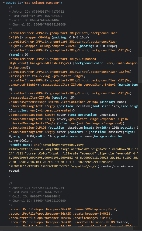Viewport: 142px width, 231px height.
Task: Click the horizontal scrollbar at the bottom
Action: point(66,228)
